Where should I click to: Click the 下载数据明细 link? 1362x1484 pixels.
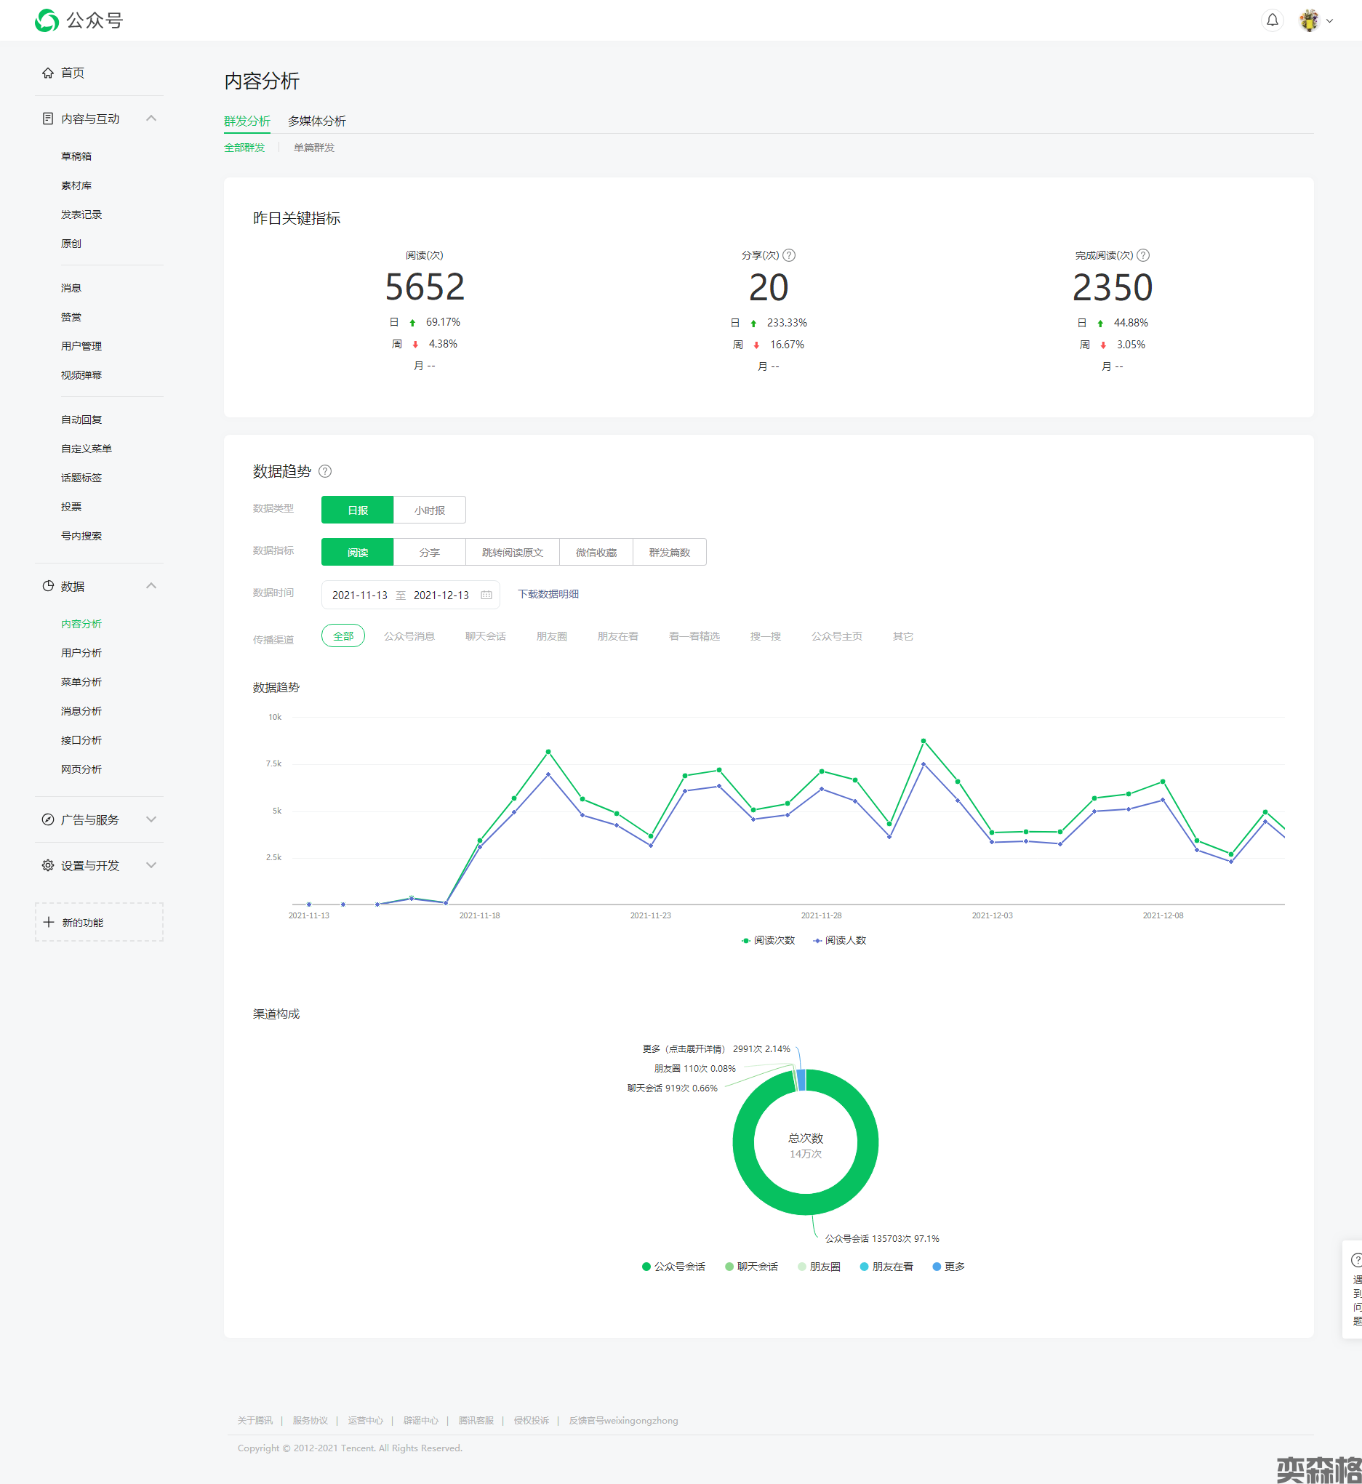pos(548,594)
